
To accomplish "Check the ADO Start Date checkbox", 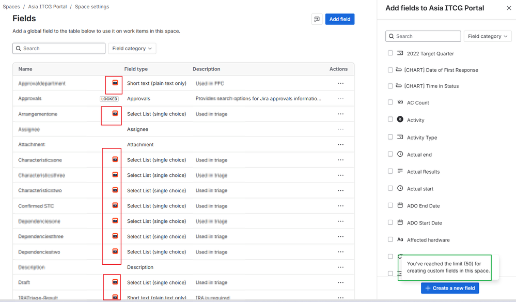I will tap(390, 222).
